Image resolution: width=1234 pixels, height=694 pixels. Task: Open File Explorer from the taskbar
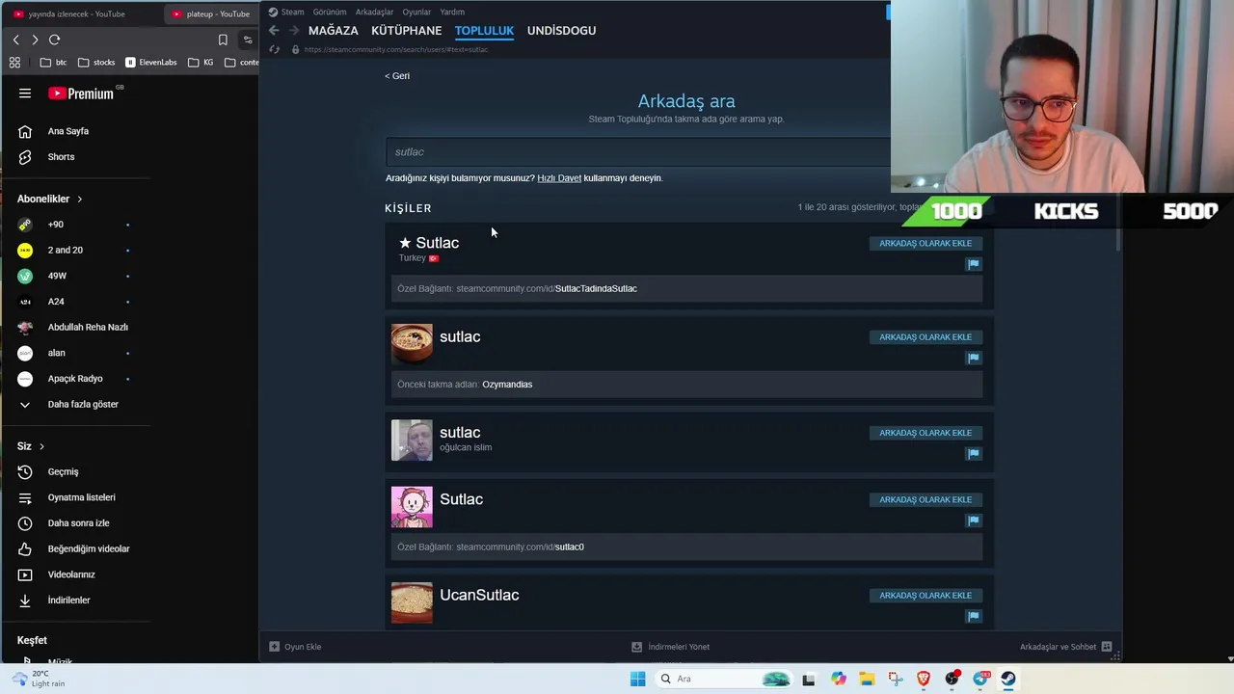[867, 679]
